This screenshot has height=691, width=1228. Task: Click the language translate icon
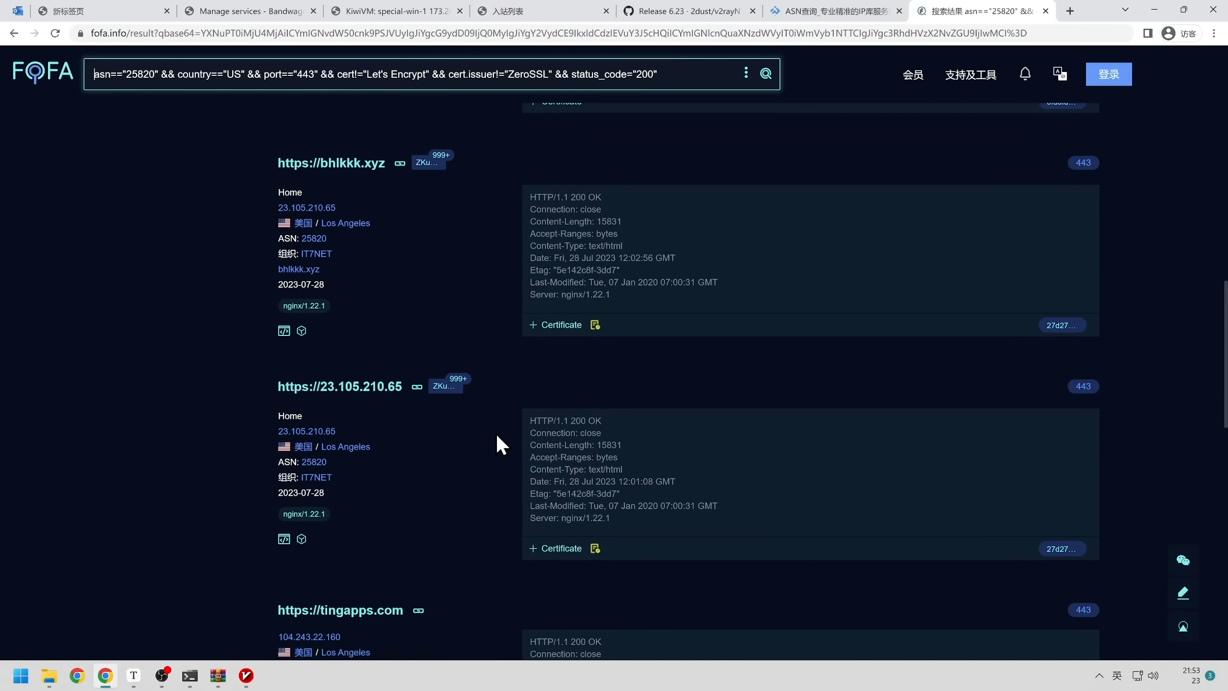[1060, 74]
